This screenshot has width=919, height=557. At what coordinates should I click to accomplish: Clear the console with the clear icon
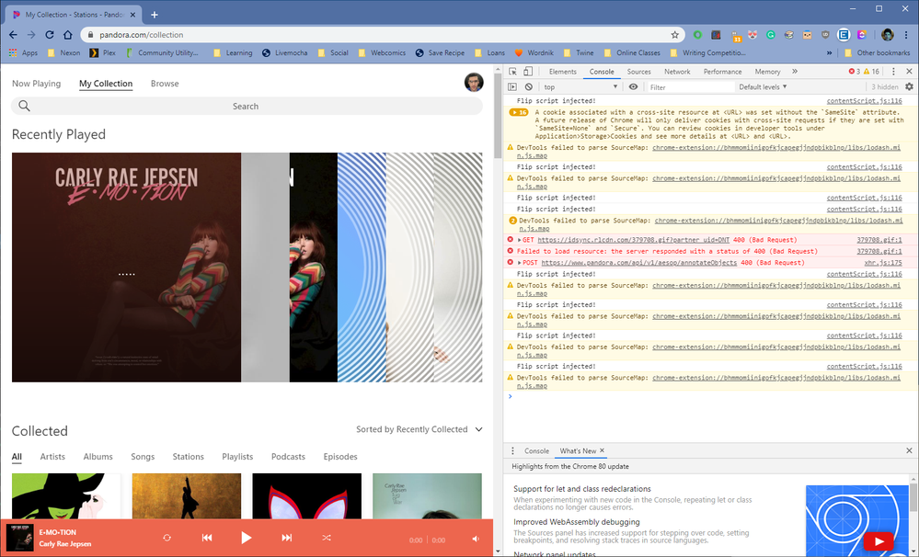529,87
